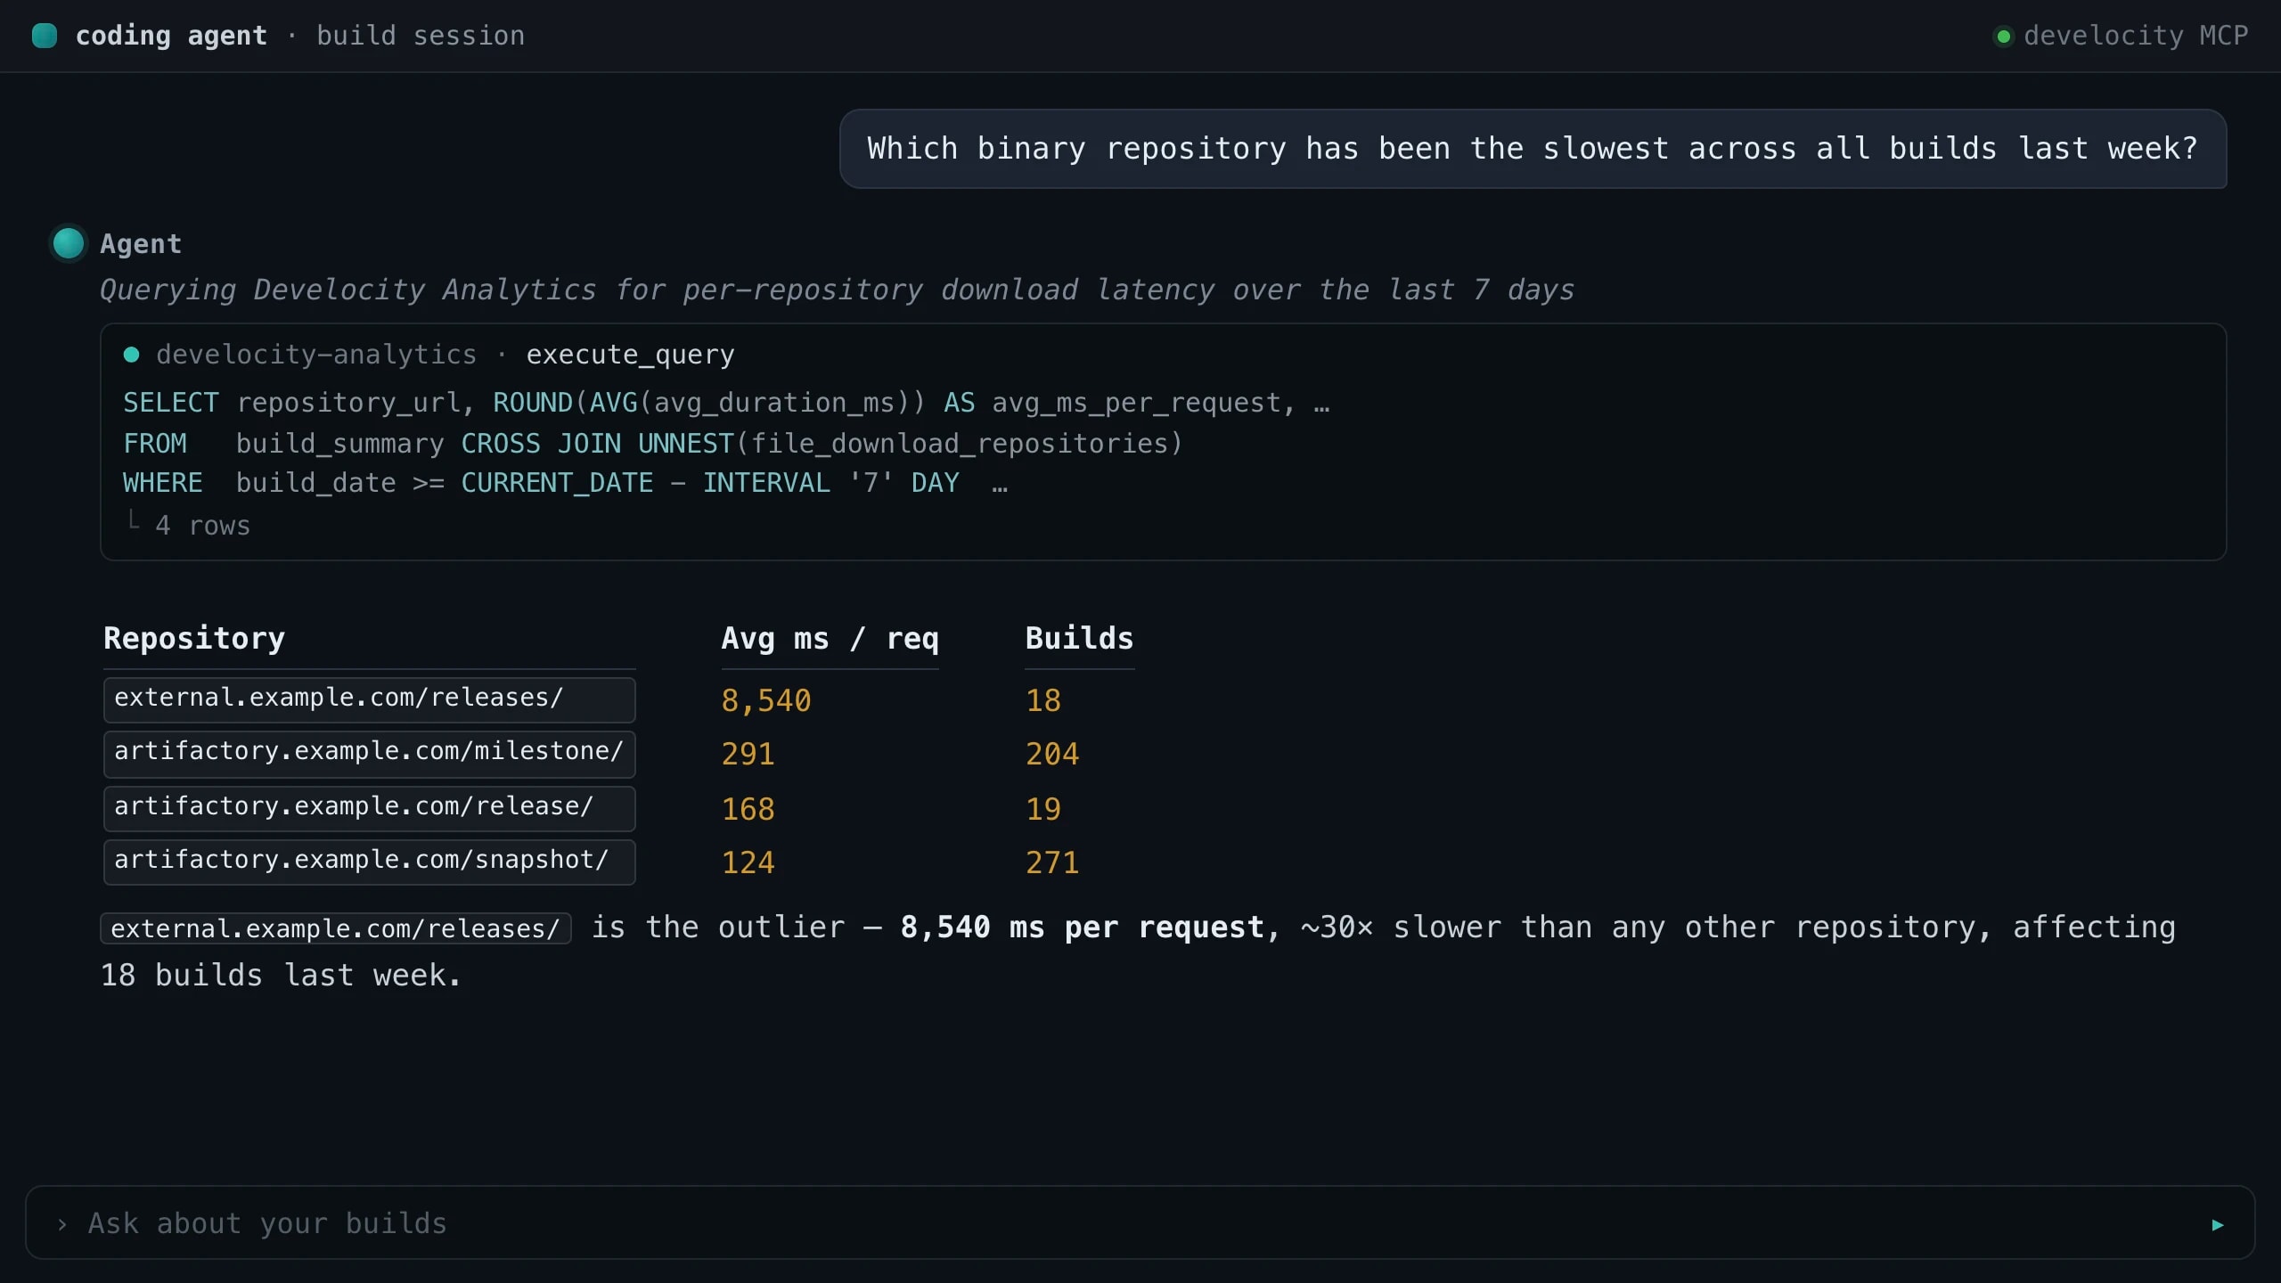
Task: Click the coding agent title
Action: click(171, 36)
